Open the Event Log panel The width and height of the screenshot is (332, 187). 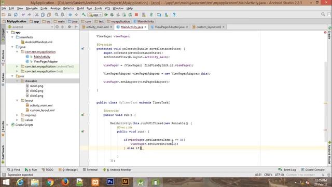pos(287,170)
